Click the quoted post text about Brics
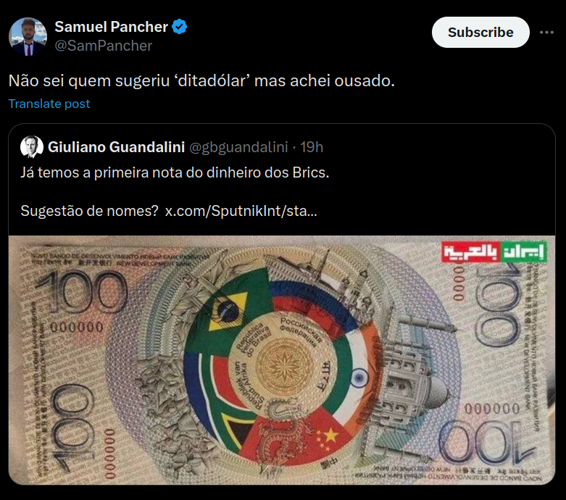The width and height of the screenshot is (566, 500). (175, 172)
